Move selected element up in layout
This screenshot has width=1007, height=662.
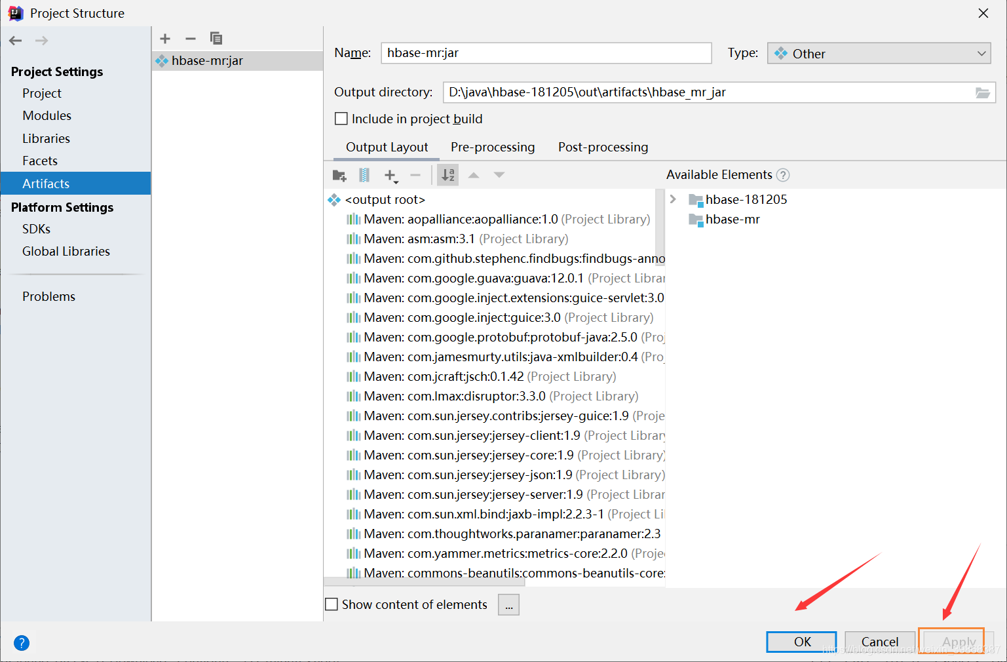pos(474,175)
